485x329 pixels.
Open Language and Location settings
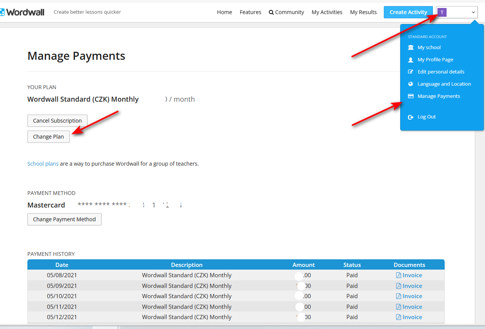444,84
